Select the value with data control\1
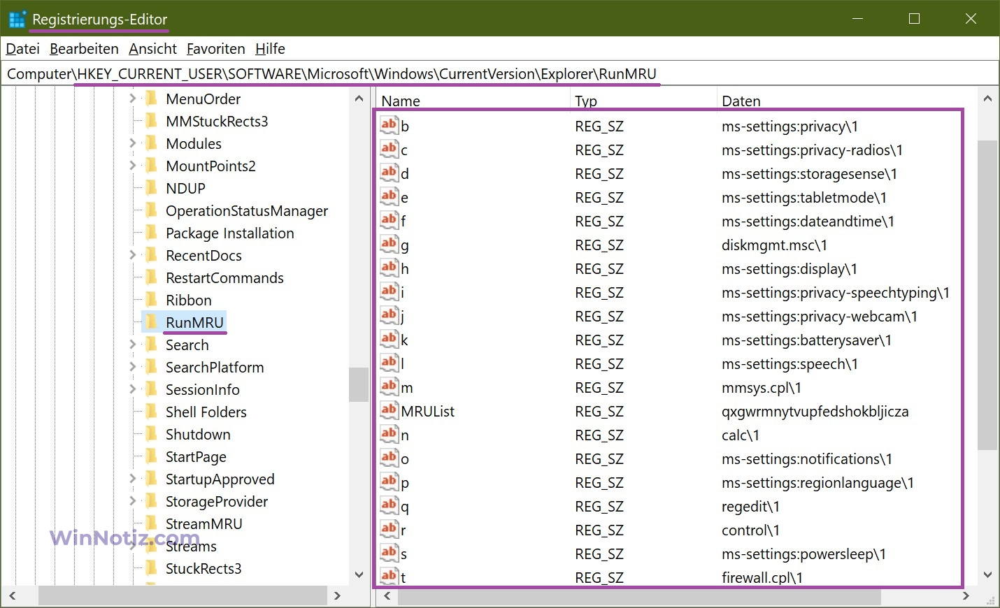The height and width of the screenshot is (608, 1000). click(x=750, y=530)
